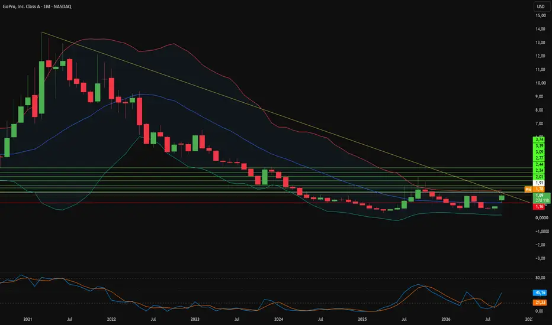Click the green 2,44 level label

(x=540, y=164)
